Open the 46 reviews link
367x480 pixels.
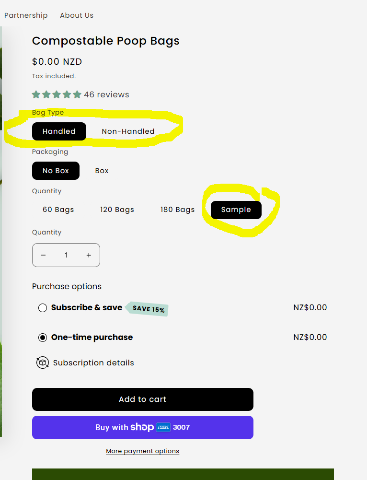click(106, 94)
